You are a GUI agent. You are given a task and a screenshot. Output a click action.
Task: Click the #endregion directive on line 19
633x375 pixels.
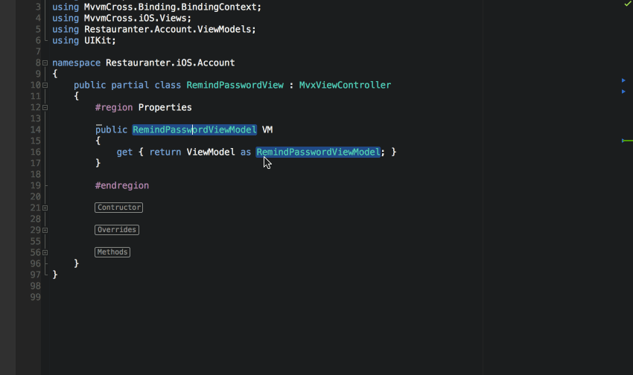(122, 185)
